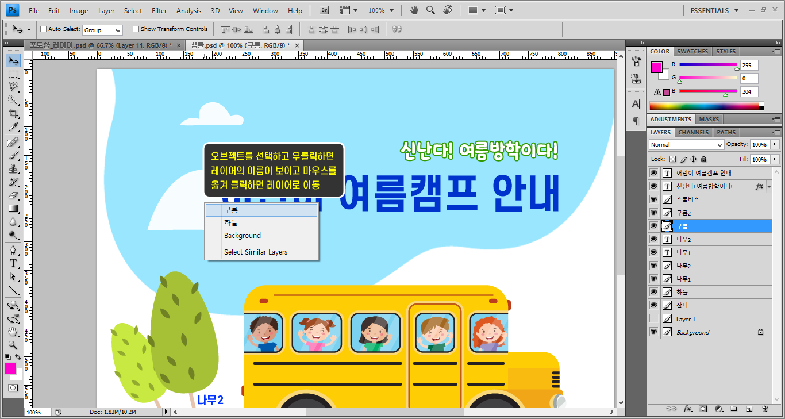Choose Select Similar Layers
Screen dimensions: 785x419
click(261, 252)
